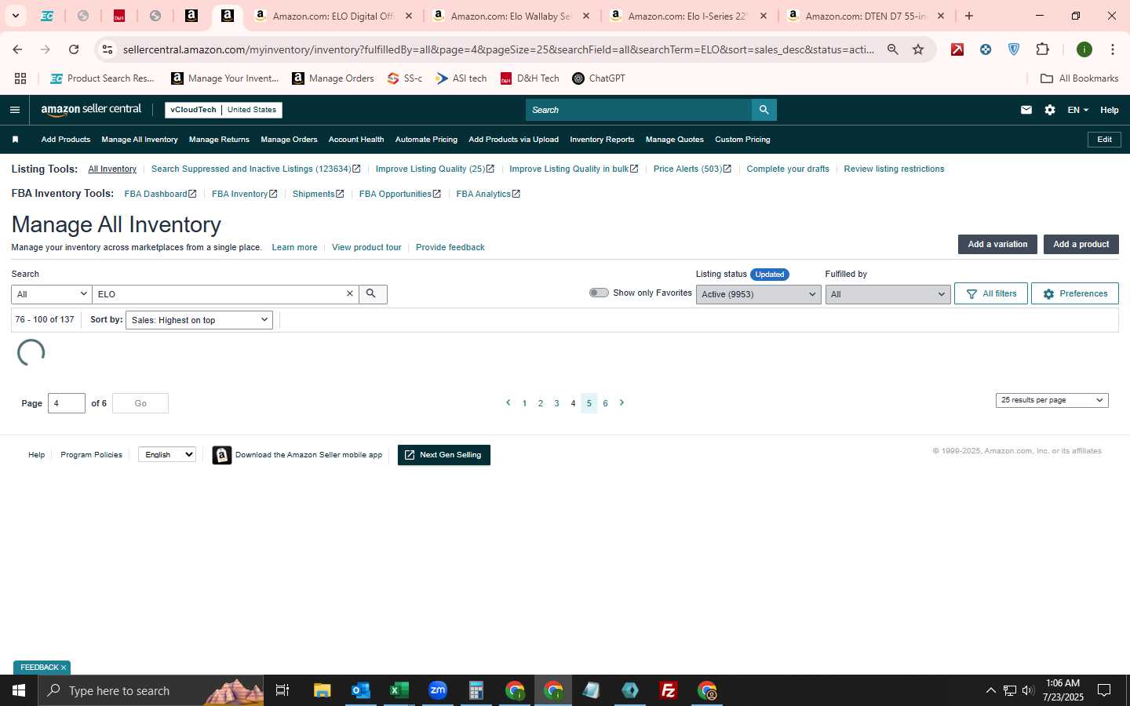
Task: Open the All Bookmarks folder
Action: (1079, 78)
